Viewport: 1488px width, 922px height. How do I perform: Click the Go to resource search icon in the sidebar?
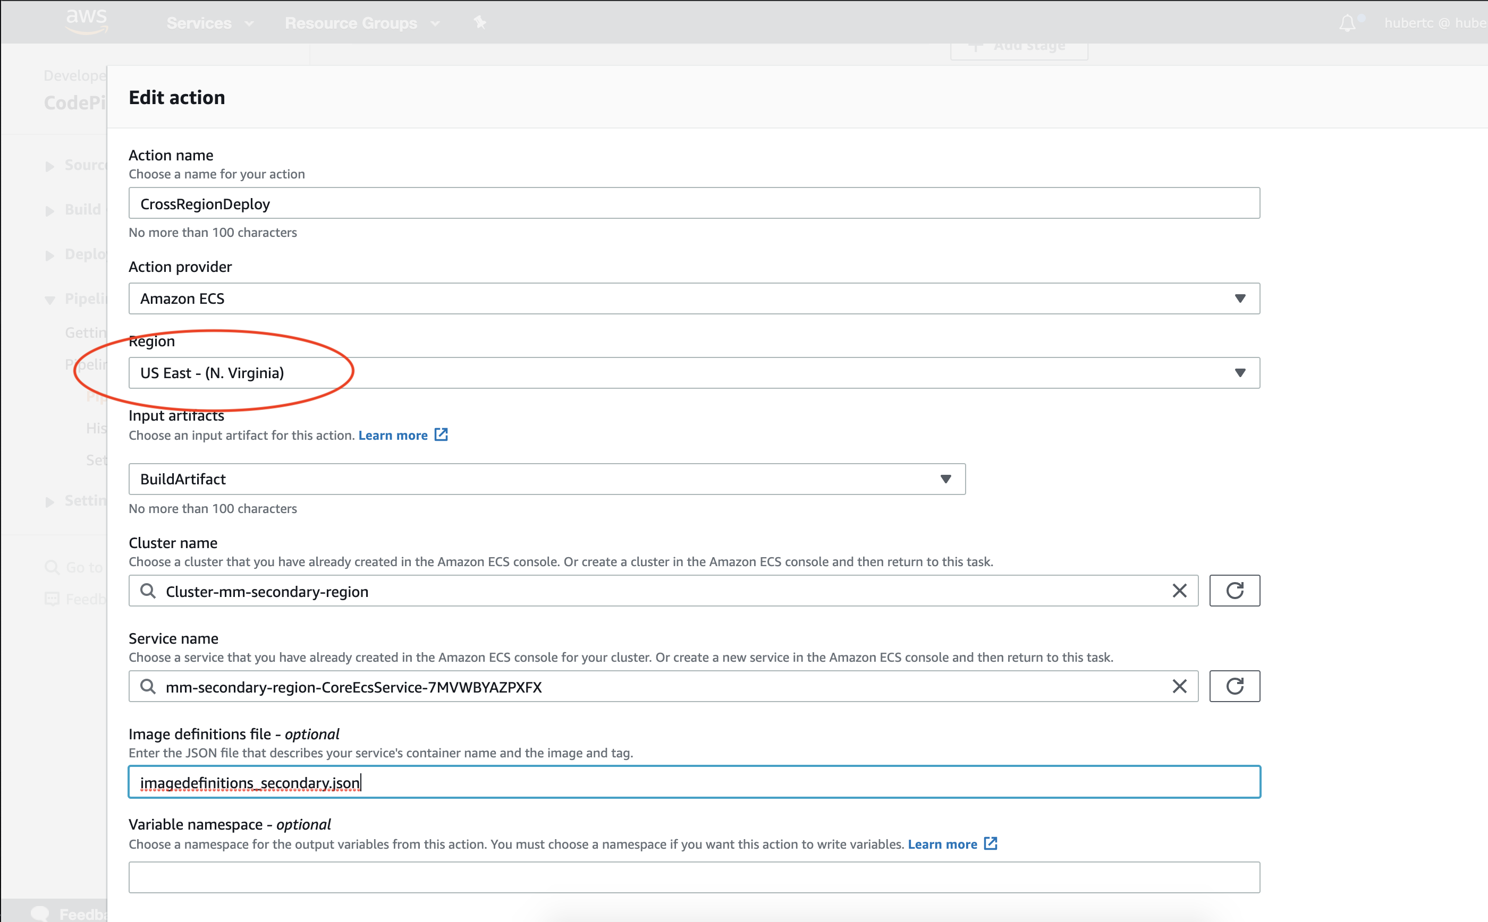[x=52, y=568]
